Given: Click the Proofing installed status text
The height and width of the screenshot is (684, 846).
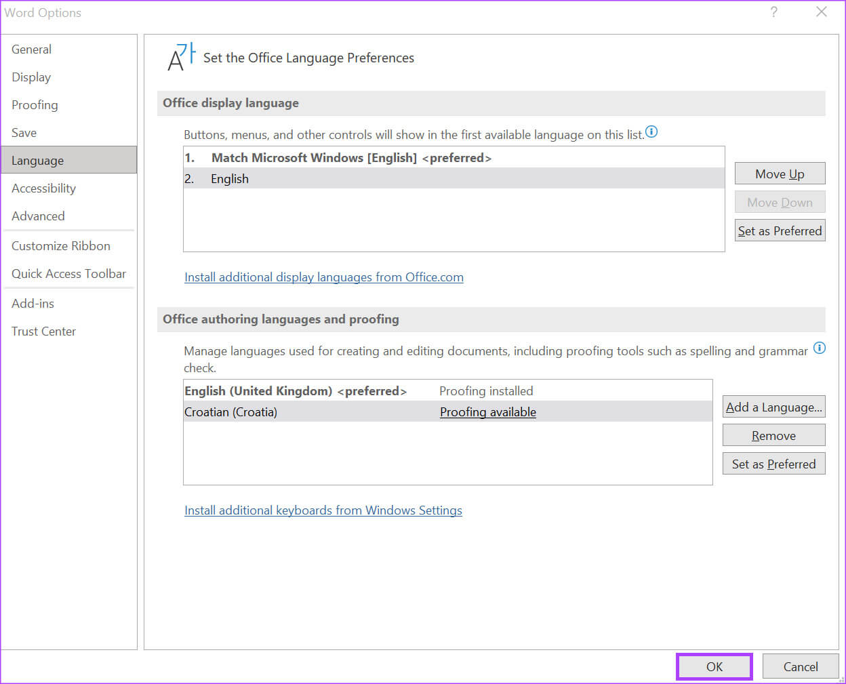Looking at the screenshot, I should 486,390.
